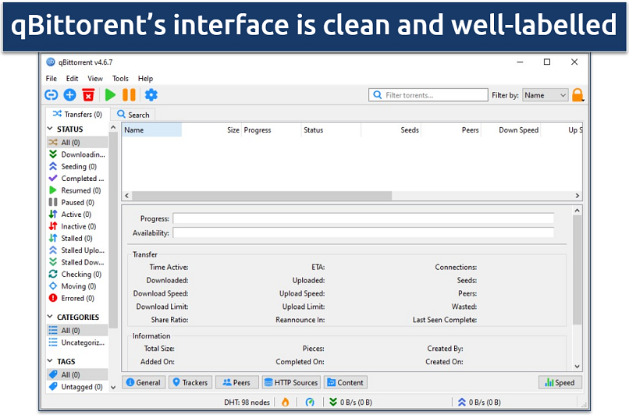Collapse the STATUS section
The width and height of the screenshot is (629, 415).
click(50, 129)
